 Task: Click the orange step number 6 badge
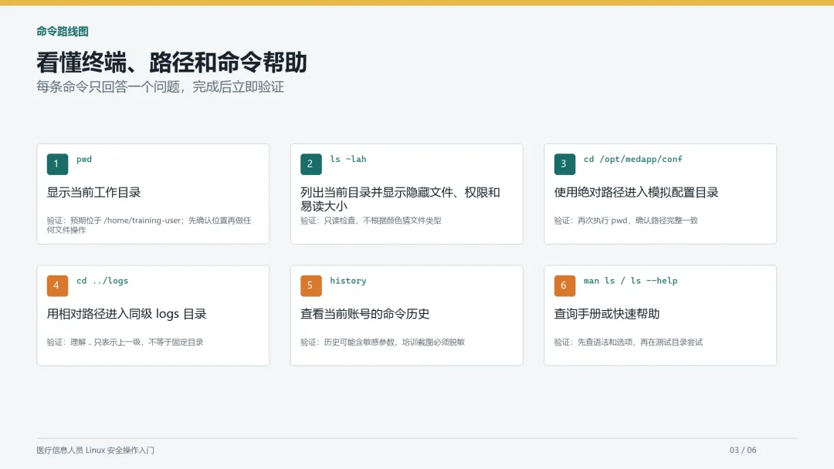564,285
